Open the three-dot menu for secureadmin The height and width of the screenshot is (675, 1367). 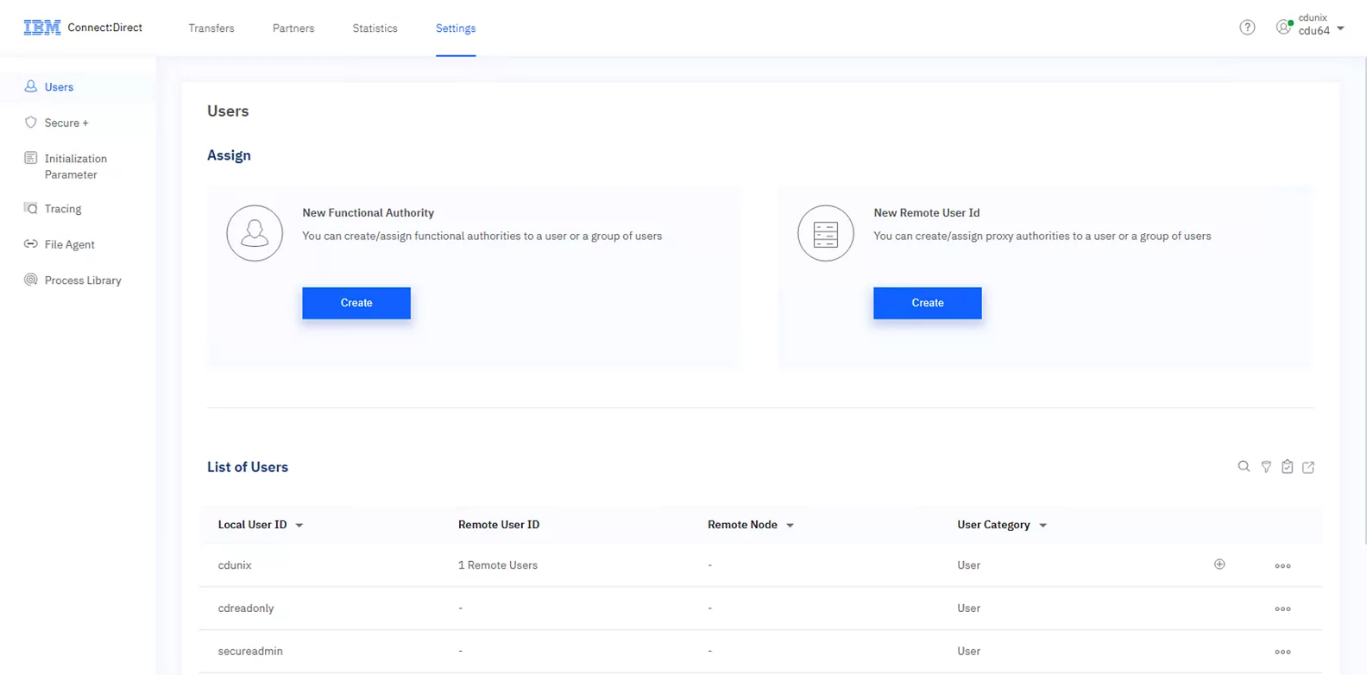tap(1282, 652)
